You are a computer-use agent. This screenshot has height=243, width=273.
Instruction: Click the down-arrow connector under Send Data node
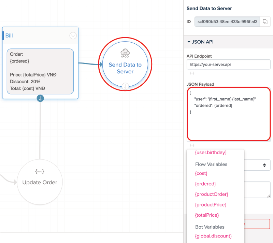125,86
